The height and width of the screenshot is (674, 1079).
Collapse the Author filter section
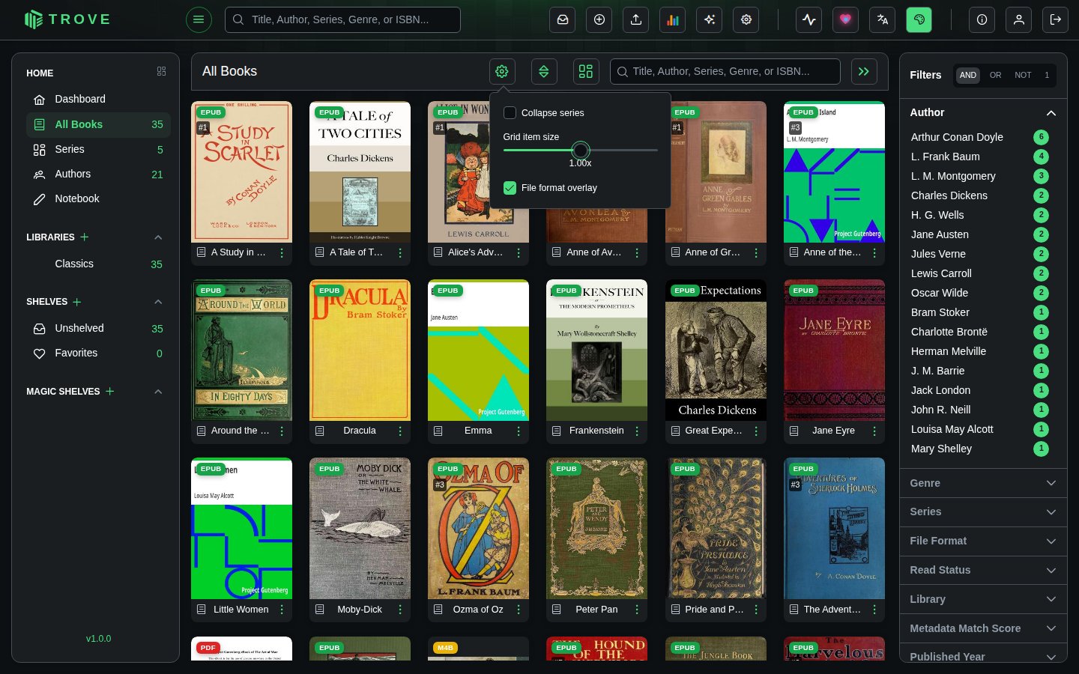(x=983, y=112)
